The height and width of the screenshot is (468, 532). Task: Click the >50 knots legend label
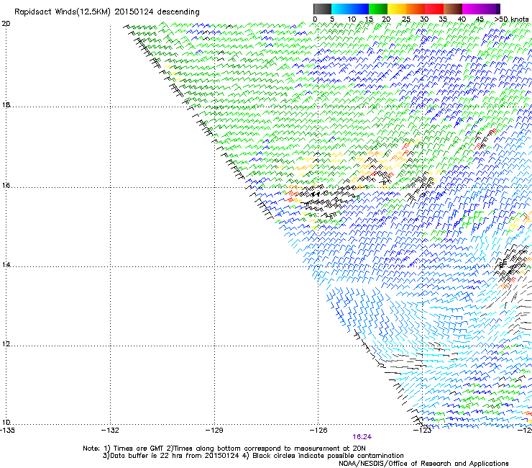coord(512,19)
